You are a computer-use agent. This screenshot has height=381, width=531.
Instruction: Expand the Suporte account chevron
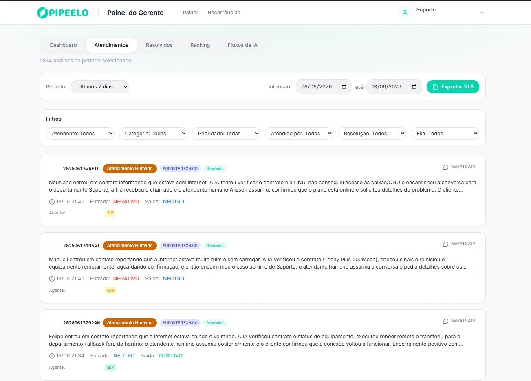[481, 13]
